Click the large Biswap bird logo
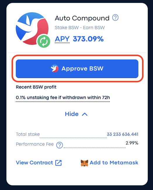153x190 pixels. pyautogui.click(x=32, y=29)
